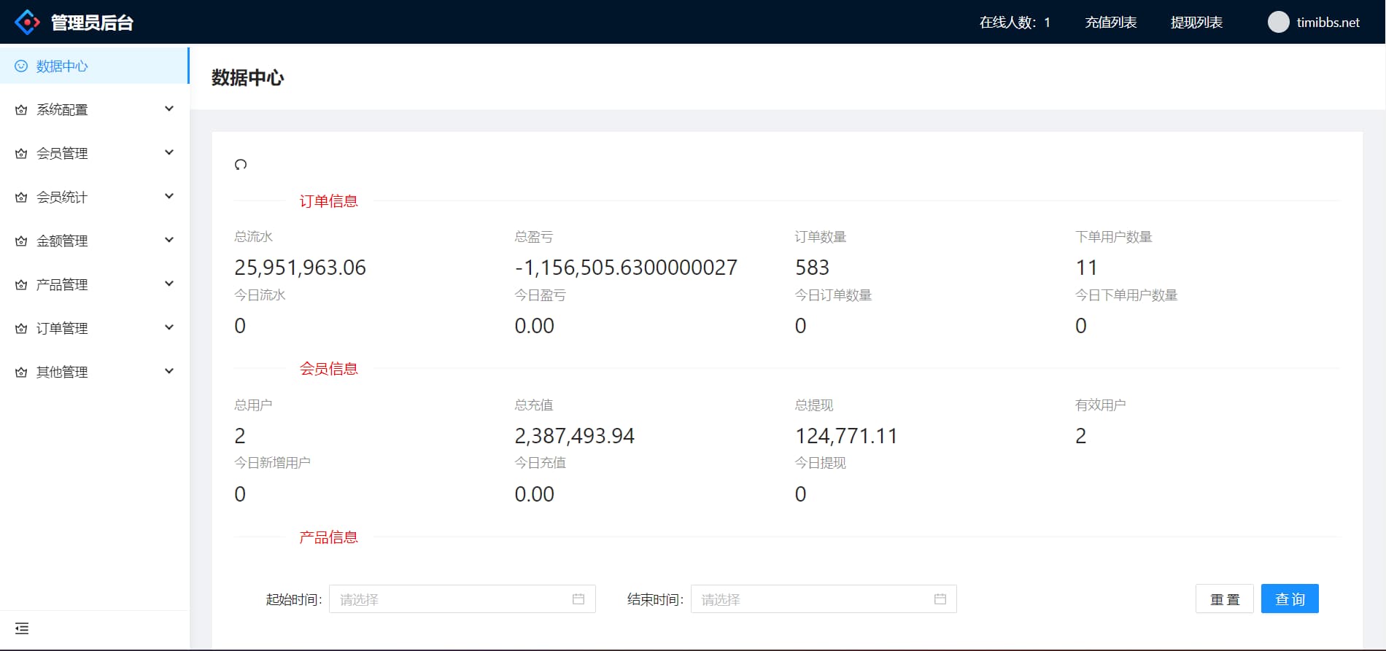Expand the 会员管理 submenu arrow
Viewport: 1386px width, 651px height.
pyautogui.click(x=169, y=153)
